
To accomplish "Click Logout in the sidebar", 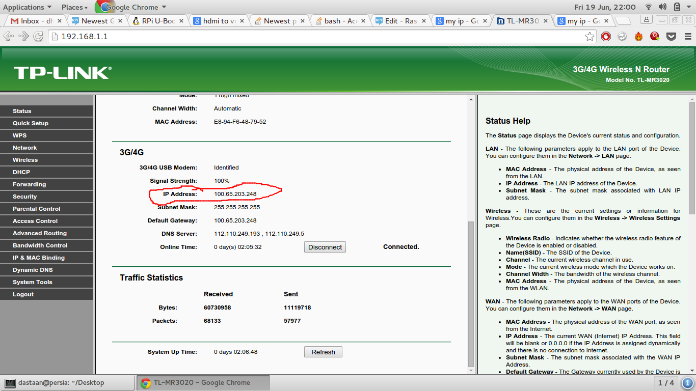I will pos(46,294).
